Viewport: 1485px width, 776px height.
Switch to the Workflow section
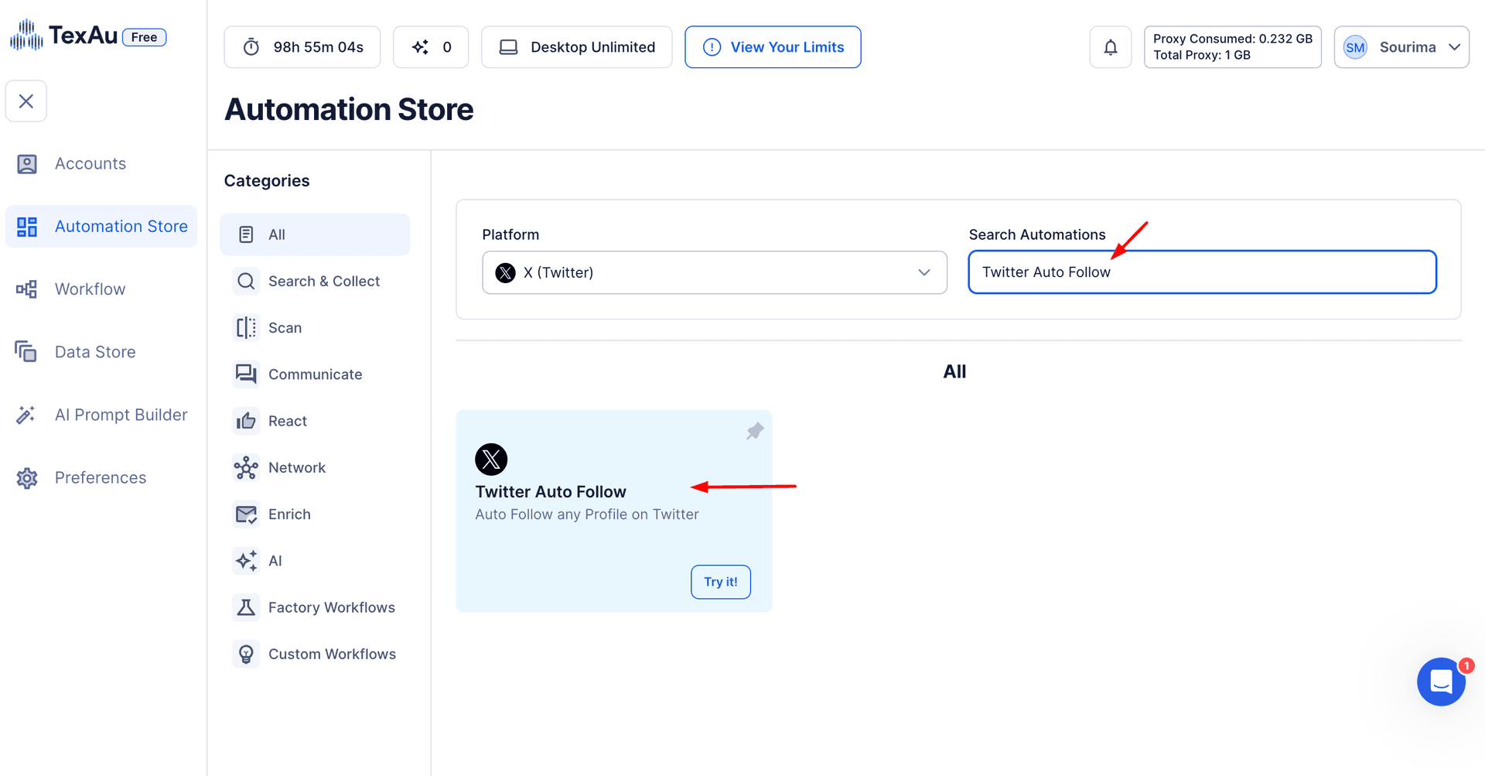pos(90,289)
